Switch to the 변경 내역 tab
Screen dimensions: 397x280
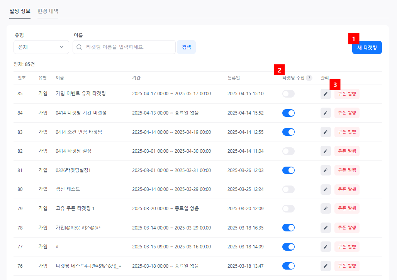[x=48, y=11]
